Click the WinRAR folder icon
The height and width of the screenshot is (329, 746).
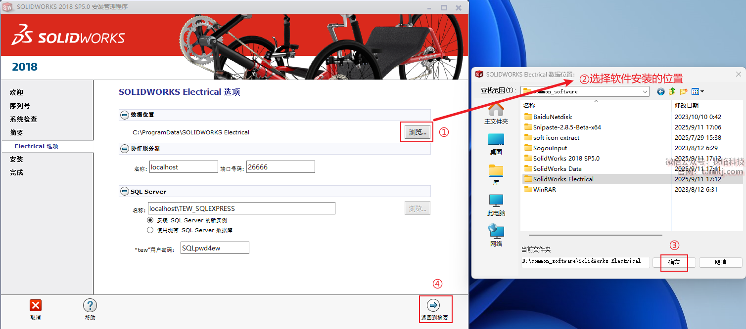point(528,189)
